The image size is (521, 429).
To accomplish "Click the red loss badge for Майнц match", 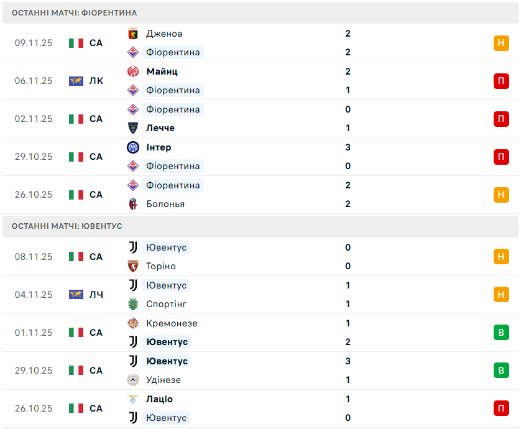I will click(501, 81).
